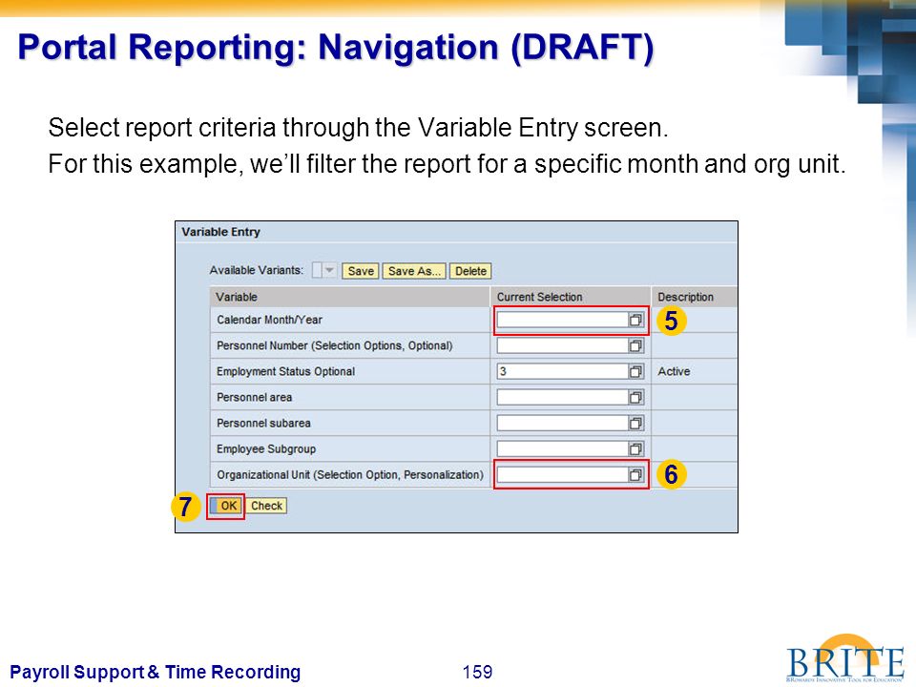Focus the Organizational Unit input field

pyautogui.click(x=563, y=474)
